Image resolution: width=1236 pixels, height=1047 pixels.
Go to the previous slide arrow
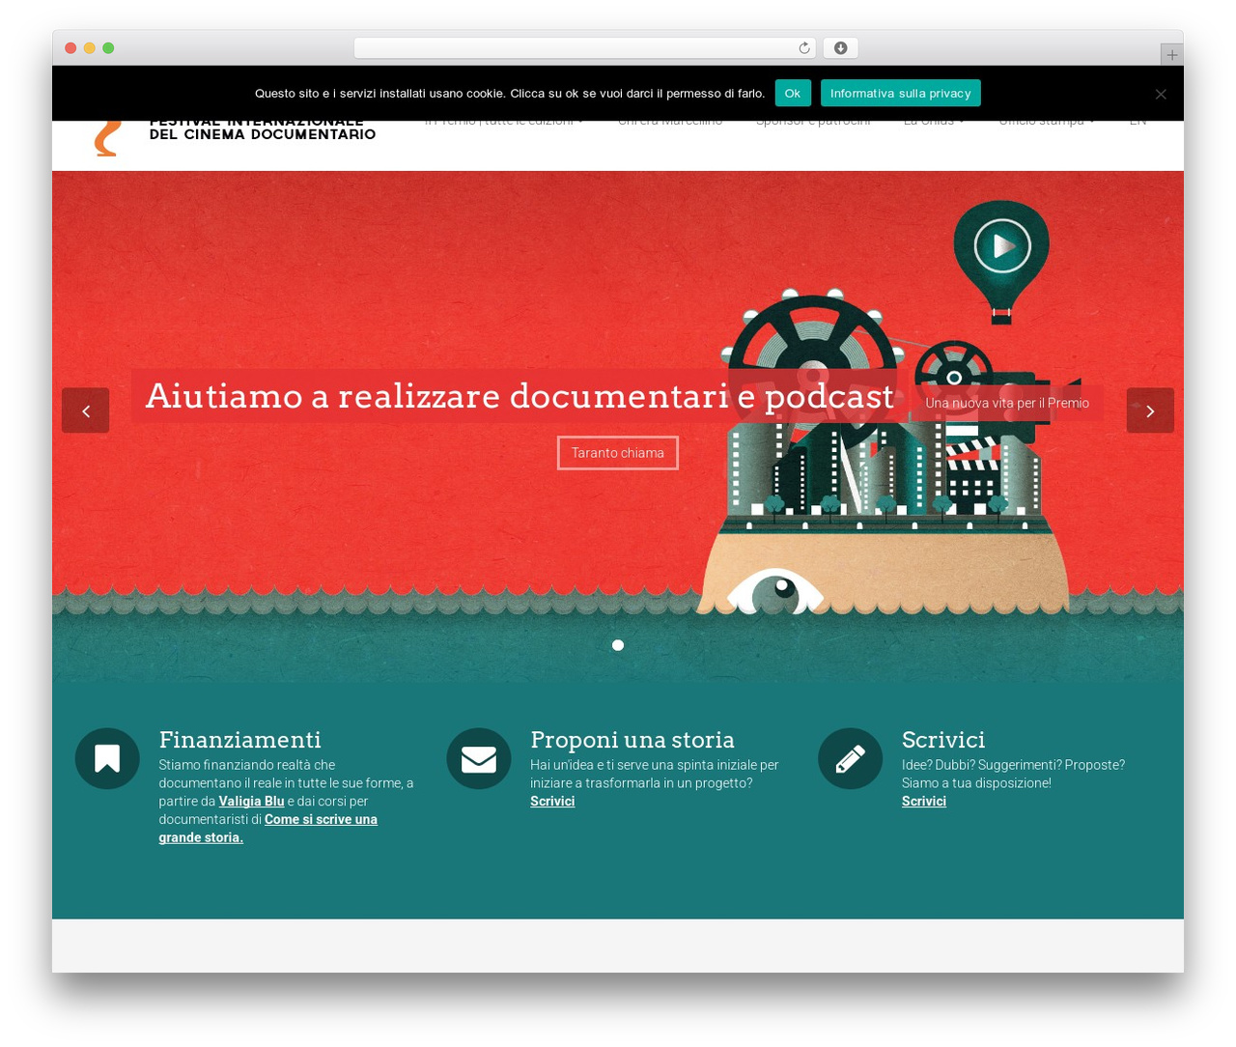pyautogui.click(x=85, y=410)
